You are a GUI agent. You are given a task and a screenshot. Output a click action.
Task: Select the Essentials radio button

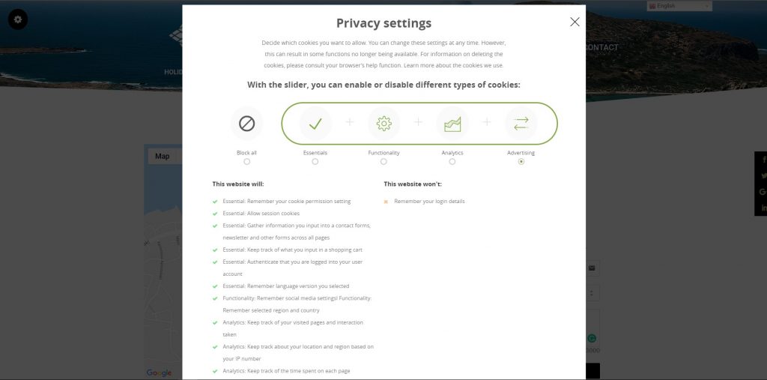coord(315,162)
